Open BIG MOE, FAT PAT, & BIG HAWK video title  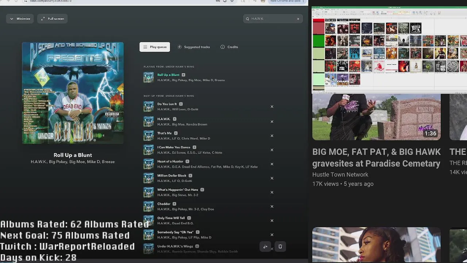(377, 157)
